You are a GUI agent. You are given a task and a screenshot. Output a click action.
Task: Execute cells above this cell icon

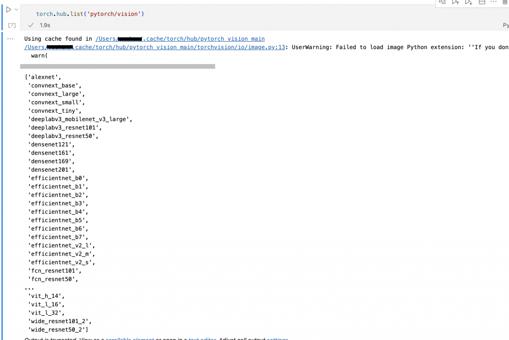(x=455, y=2)
